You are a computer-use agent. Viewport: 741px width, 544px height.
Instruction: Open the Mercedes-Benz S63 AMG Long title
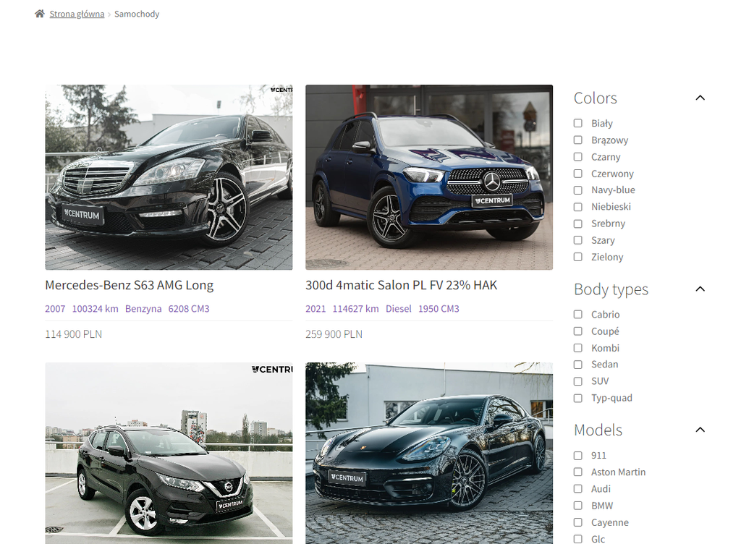point(129,285)
